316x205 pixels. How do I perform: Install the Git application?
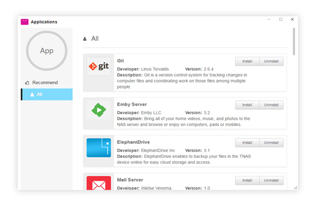pyautogui.click(x=247, y=62)
